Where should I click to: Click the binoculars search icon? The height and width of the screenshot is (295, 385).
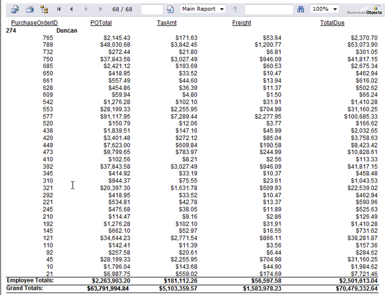pos(300,9)
